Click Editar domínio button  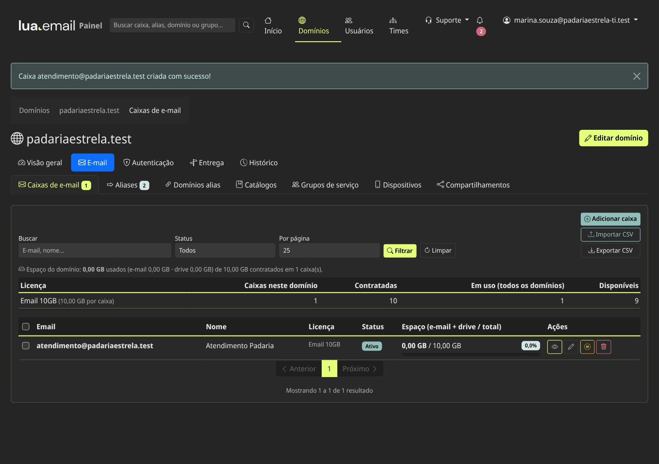[x=614, y=138]
